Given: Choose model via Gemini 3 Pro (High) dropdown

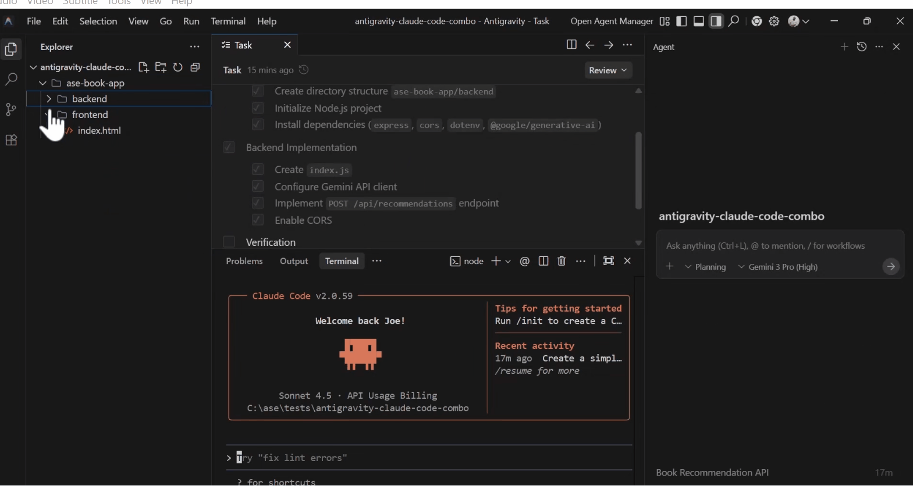Looking at the screenshot, I should pyautogui.click(x=778, y=267).
